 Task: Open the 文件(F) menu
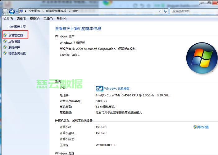pos(8,19)
